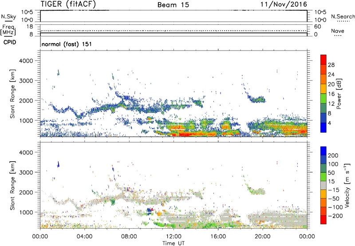Click the 04:00 time tick label
The width and height of the screenshot is (355, 246).
pyautogui.click(x=84, y=237)
